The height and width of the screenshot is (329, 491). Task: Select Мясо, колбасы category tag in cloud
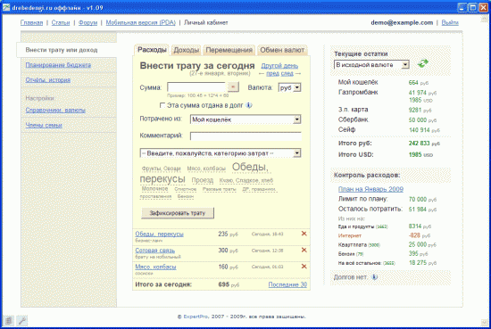coord(206,169)
